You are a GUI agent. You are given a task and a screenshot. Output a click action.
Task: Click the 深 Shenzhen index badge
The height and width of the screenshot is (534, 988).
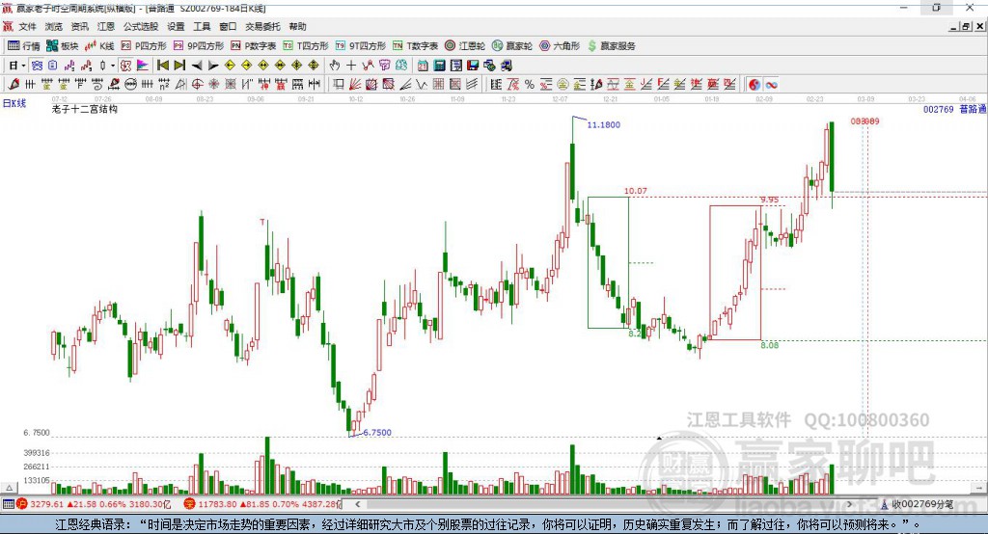[190, 504]
